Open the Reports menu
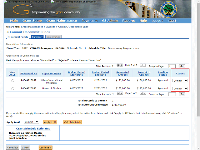 128,21
